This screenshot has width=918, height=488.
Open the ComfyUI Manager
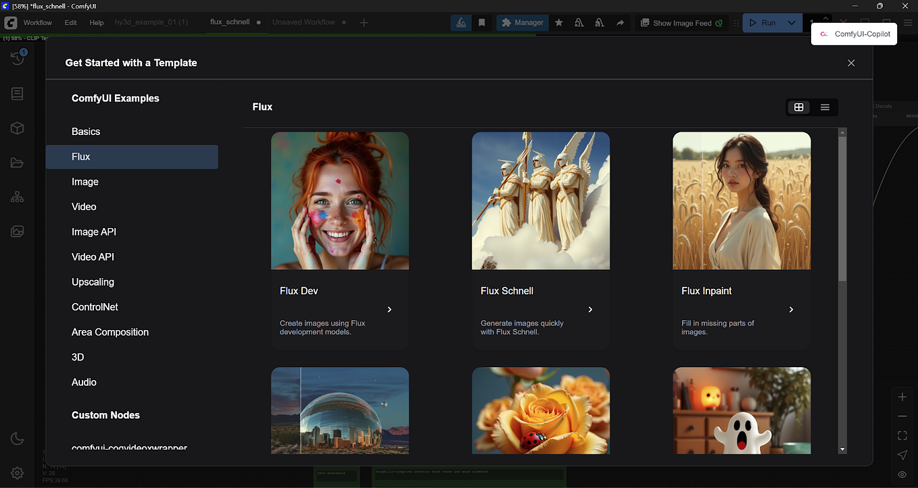522,22
